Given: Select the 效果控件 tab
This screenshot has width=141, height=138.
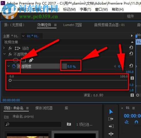Looking at the screenshot, I should click(44, 25).
